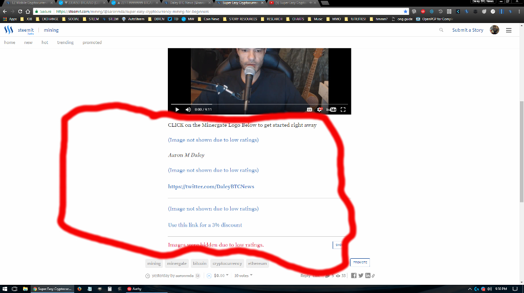The image size is (524, 293).
Task: Expand the $0.00 payout dropdown
Action: 221,276
